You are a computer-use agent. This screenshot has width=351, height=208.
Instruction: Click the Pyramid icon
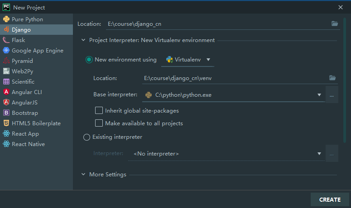pyautogui.click(x=6, y=61)
